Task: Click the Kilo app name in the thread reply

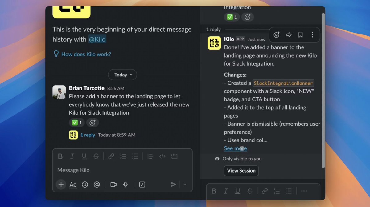Action: point(229,39)
